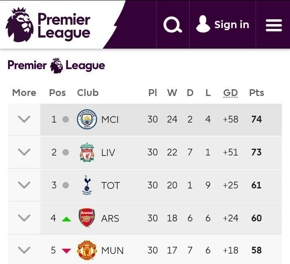Click the Sign in text link
This screenshot has height=264, width=290.
click(x=232, y=25)
